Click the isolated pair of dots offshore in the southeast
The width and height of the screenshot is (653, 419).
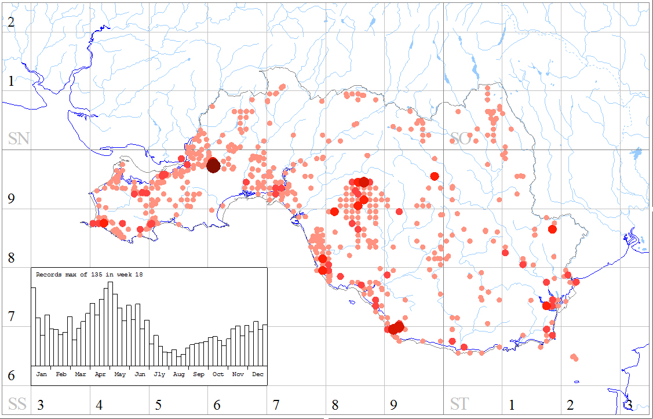point(574,357)
